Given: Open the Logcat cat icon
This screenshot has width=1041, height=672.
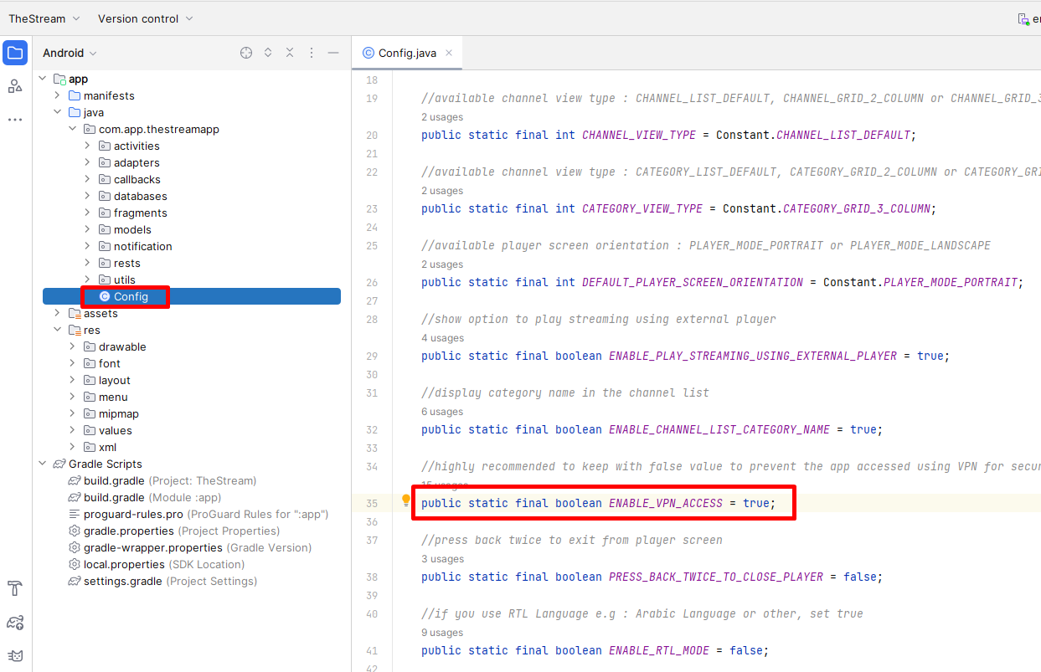Looking at the screenshot, I should point(15,655).
